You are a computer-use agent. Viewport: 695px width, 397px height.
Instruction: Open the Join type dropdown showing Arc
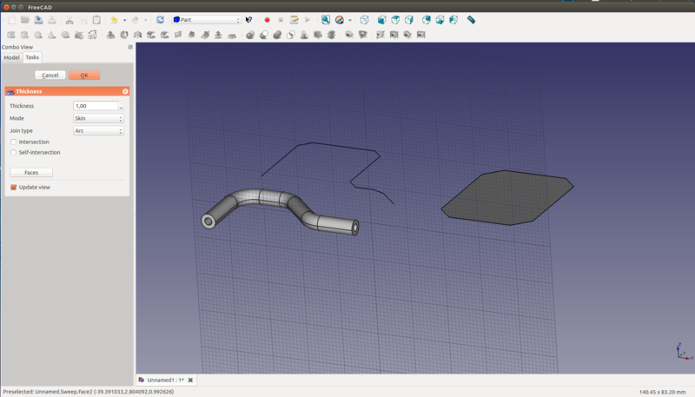[98, 130]
